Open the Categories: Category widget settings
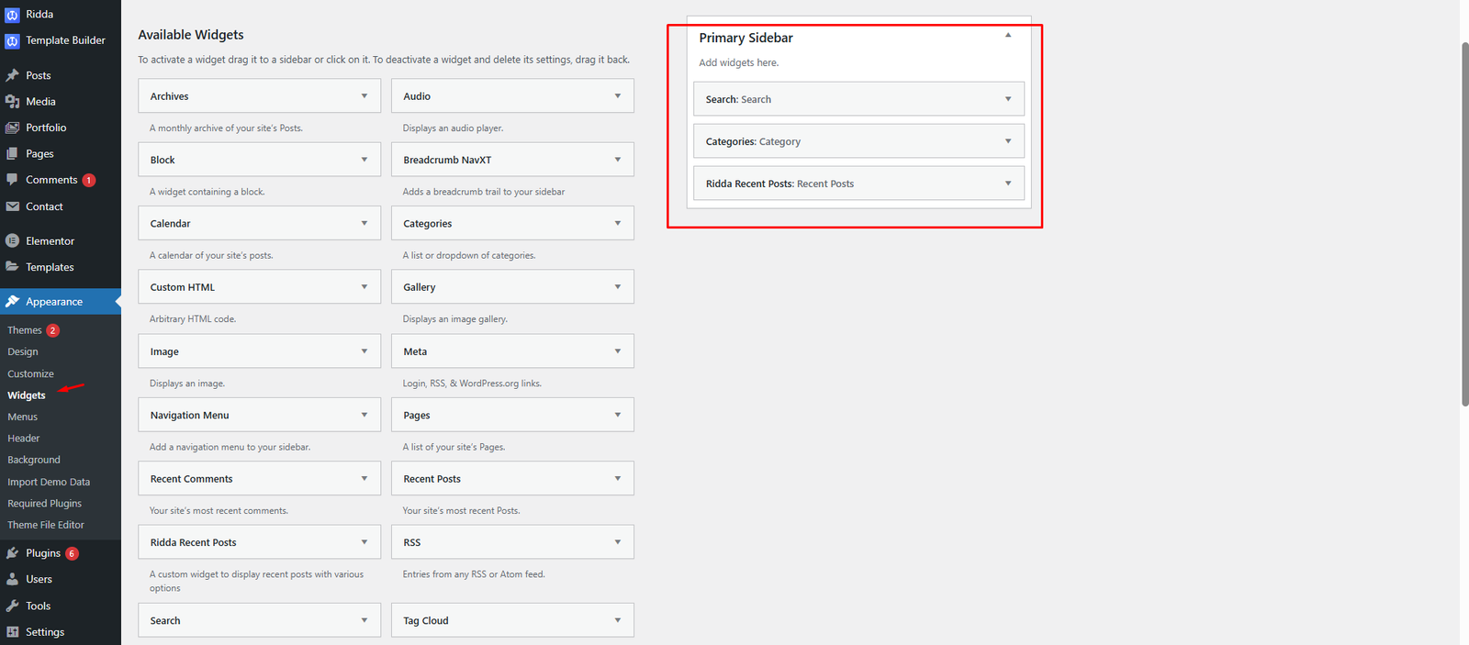 (858, 141)
